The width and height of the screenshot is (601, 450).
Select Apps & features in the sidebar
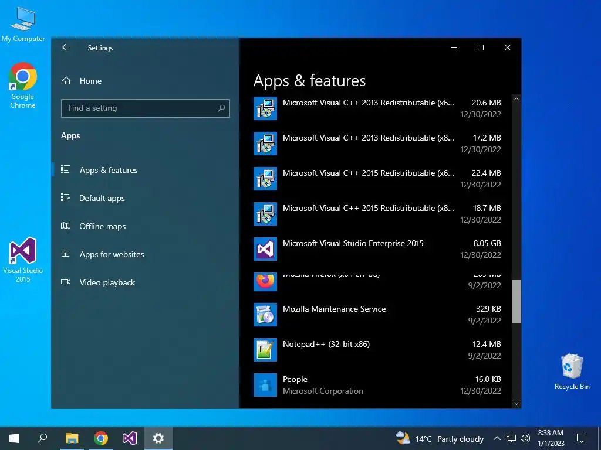click(109, 170)
